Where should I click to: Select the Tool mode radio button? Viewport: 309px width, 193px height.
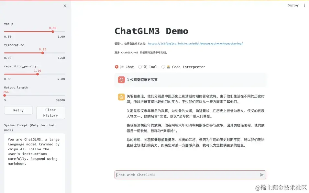(140, 67)
